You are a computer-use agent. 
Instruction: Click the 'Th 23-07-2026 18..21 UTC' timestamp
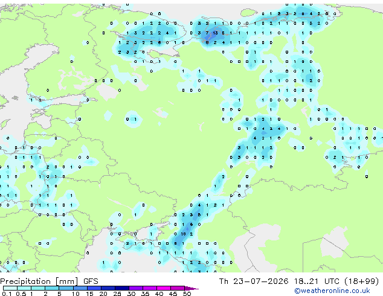279,281
